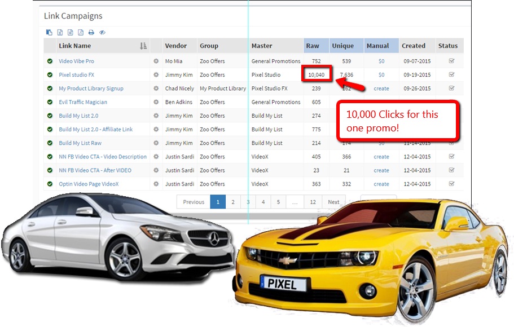
Task: Open My Product Library Signup link
Action: (91, 89)
